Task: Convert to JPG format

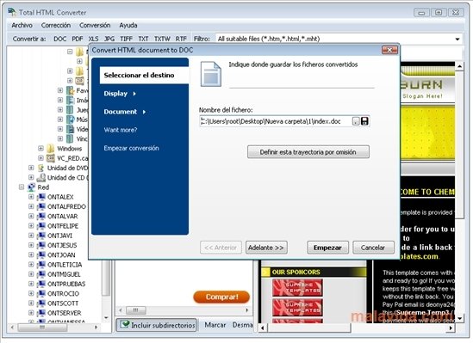Action: click(x=109, y=39)
